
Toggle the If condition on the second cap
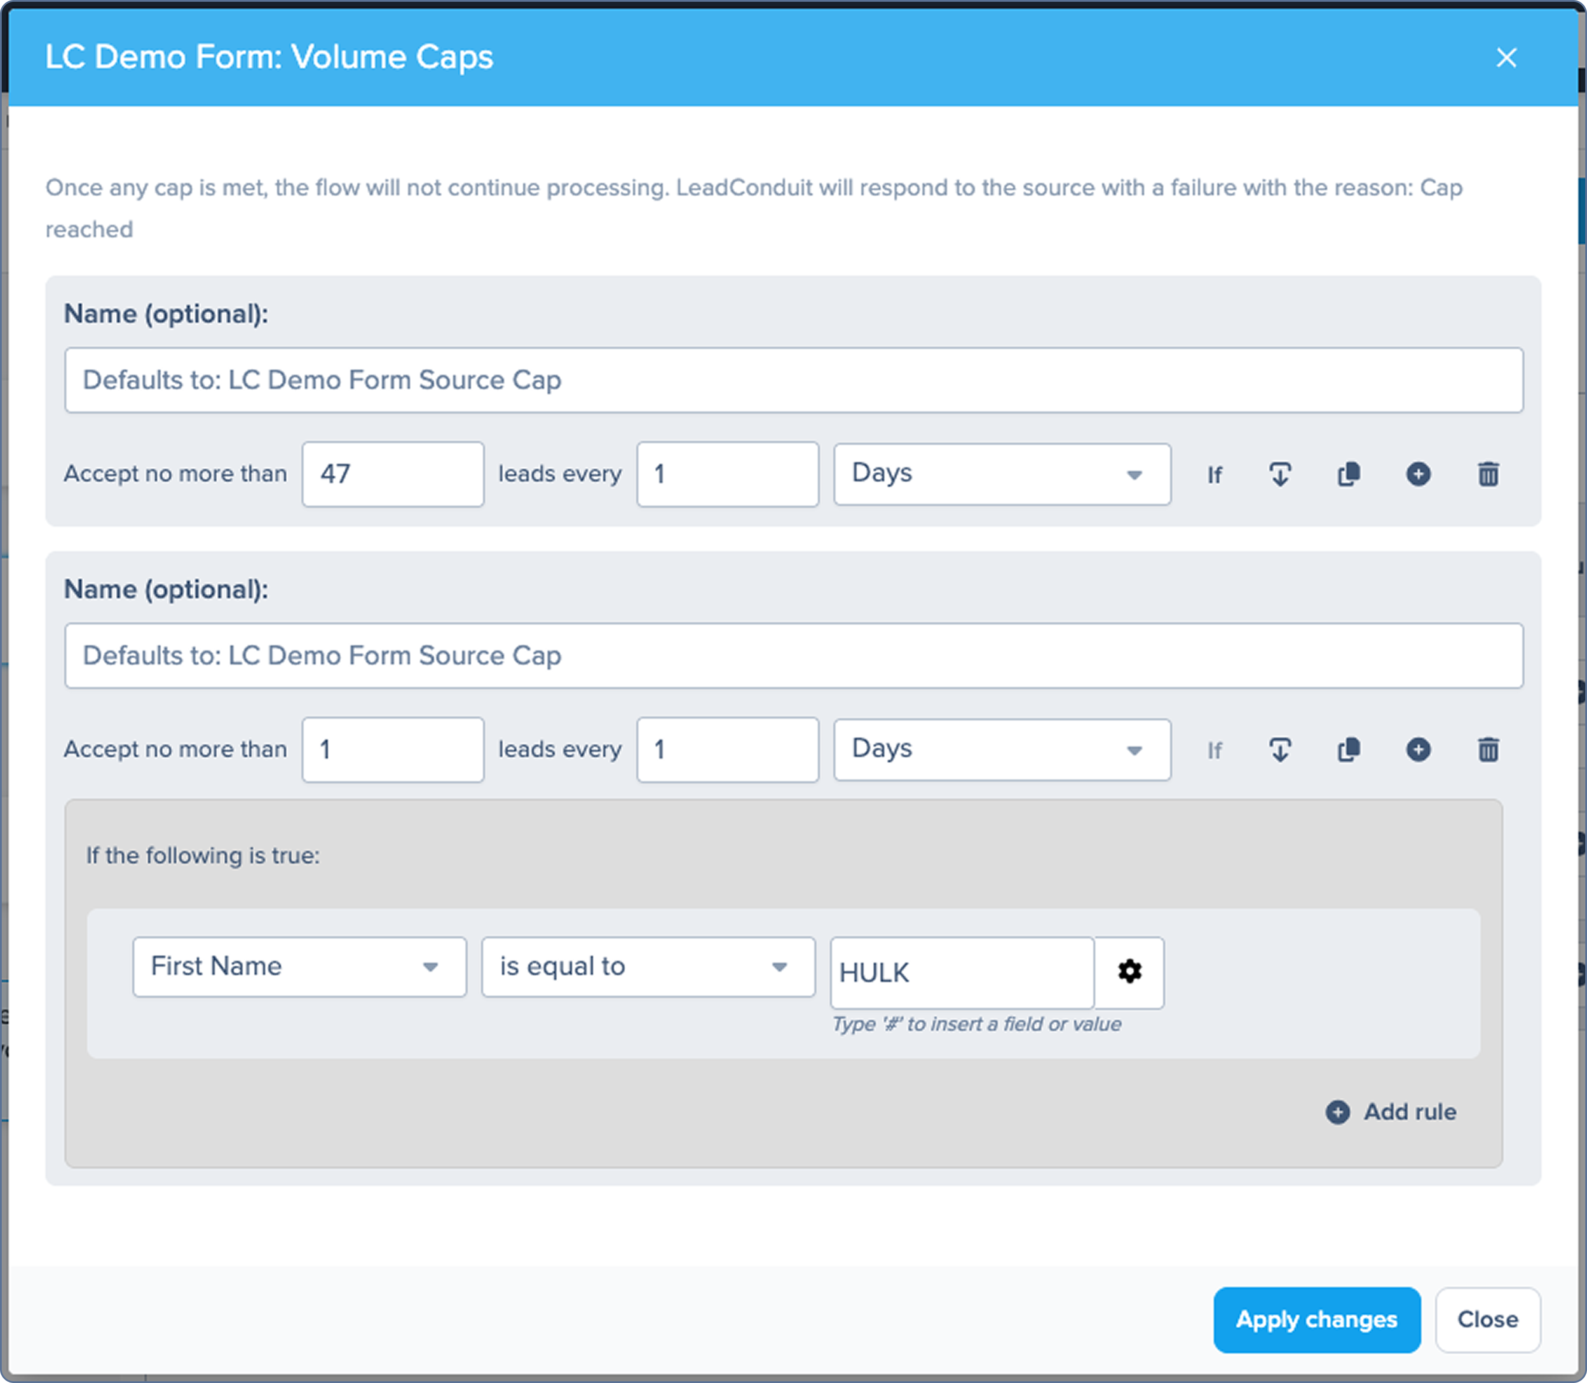1214,750
